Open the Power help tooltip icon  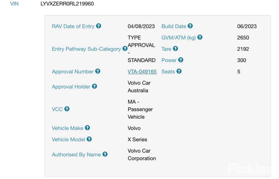(181, 60)
